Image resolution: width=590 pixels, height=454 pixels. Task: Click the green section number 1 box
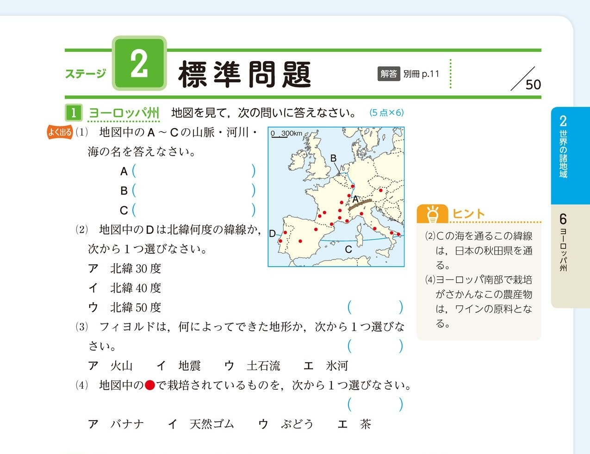(73, 112)
